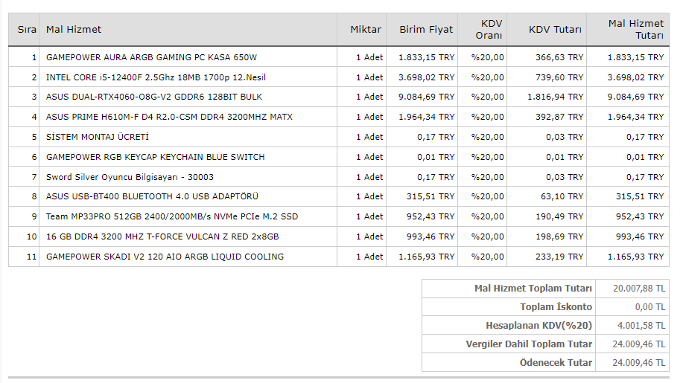Click the SİSTEM MONTAJ ÜCRETİ entry

pos(98,137)
